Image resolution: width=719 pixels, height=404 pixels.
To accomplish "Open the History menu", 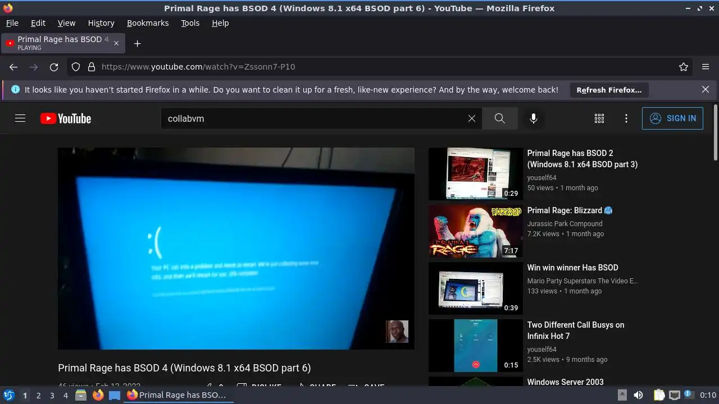I will pyautogui.click(x=101, y=23).
